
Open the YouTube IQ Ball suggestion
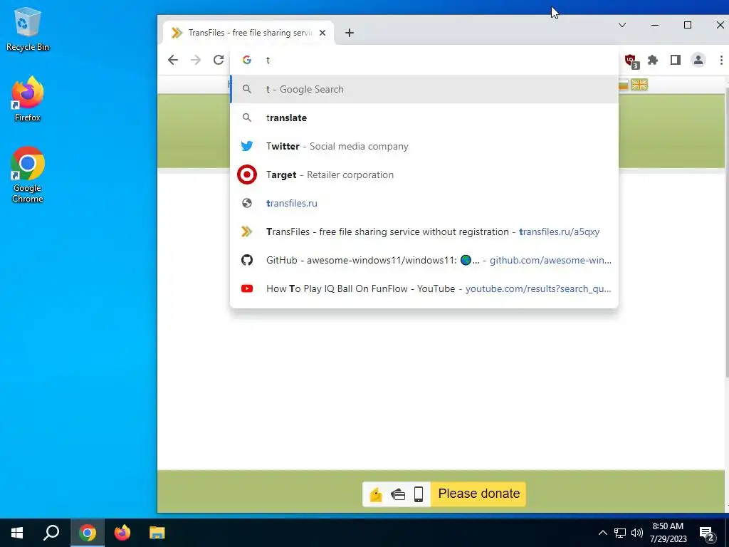(424, 289)
